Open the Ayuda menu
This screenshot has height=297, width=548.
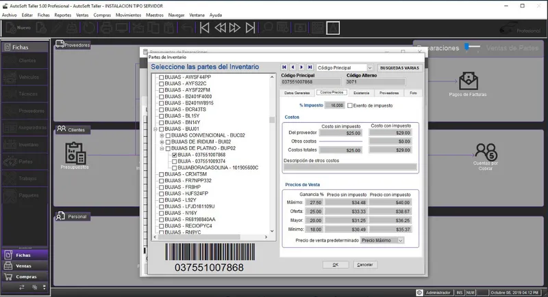(x=216, y=15)
